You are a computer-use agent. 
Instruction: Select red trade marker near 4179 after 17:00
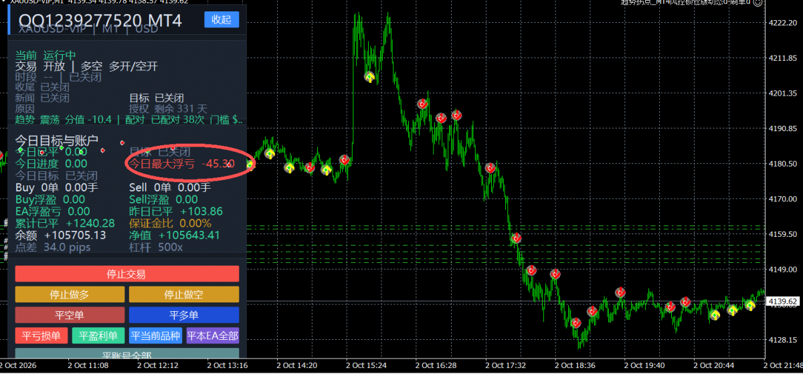(x=490, y=168)
